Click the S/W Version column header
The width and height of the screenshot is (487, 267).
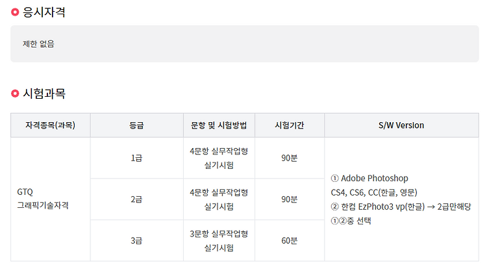coord(401,125)
